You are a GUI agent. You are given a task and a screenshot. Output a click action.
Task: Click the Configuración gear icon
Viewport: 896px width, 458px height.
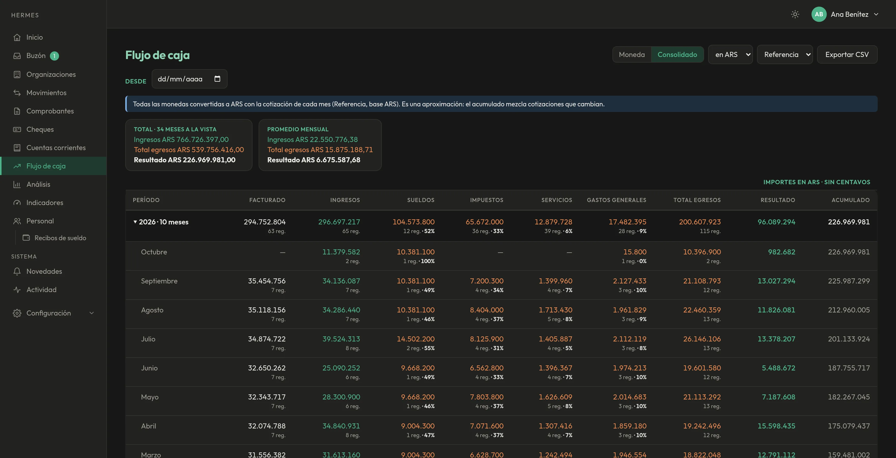(x=17, y=313)
